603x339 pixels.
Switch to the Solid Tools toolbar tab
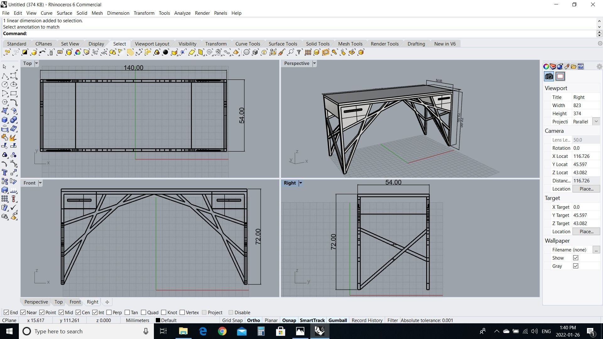318,44
